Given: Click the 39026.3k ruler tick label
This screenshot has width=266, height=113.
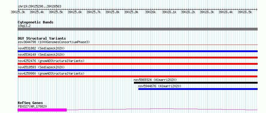Looking at the screenshot, I should tap(207, 12).
